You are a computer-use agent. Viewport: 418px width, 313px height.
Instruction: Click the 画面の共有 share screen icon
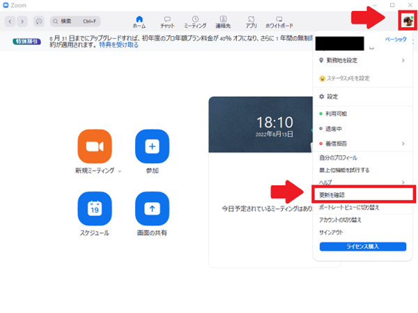(152, 208)
